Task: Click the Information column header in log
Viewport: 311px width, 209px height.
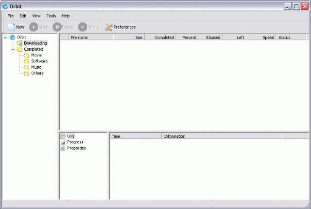Action: click(174, 136)
